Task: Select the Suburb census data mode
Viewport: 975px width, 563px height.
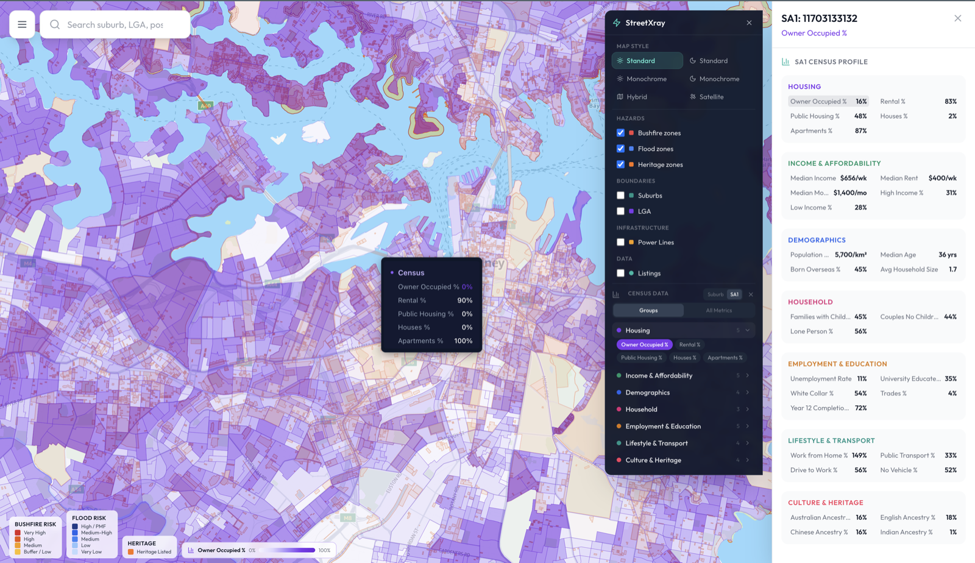Action: (x=714, y=294)
